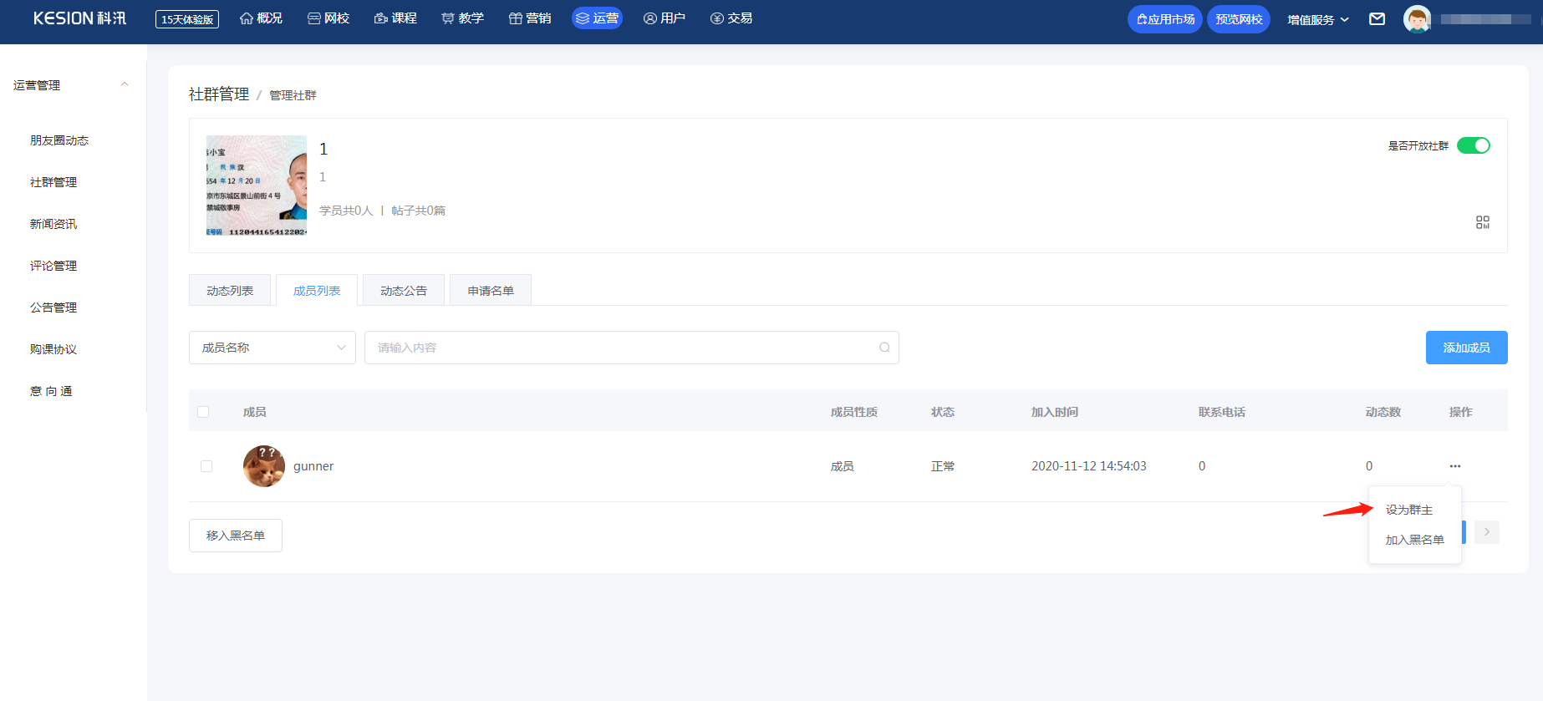Open the 成员名称 filter dropdown
The image size is (1543, 701).
tap(272, 348)
